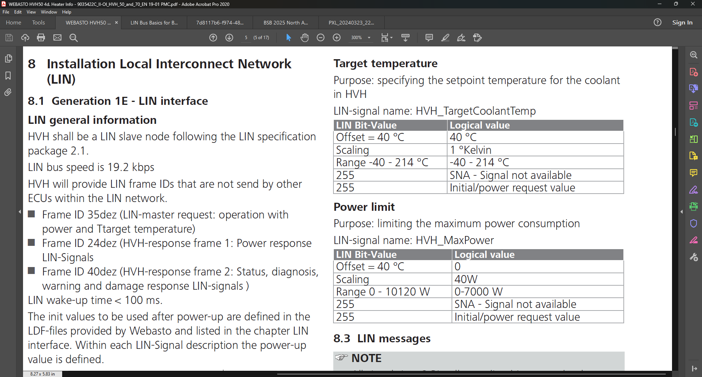Open the Page Thumbnails panel
702x377 pixels.
[x=8, y=58]
